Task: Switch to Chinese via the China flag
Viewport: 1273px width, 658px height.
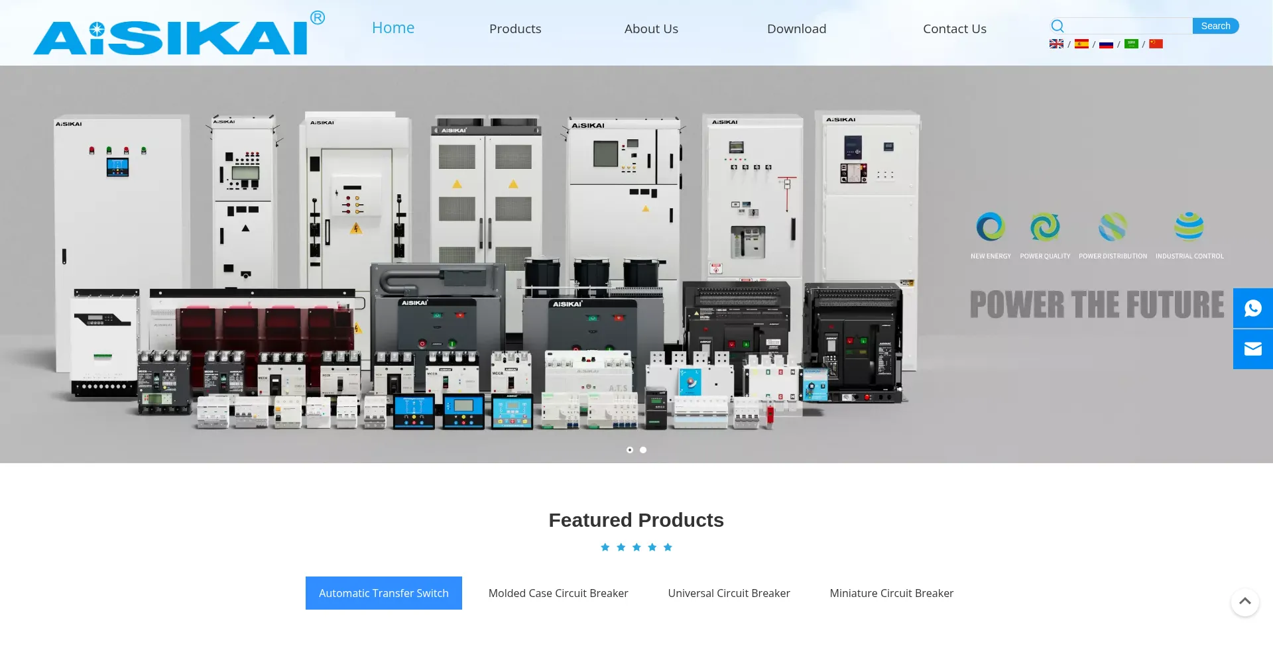Action: click(1156, 44)
